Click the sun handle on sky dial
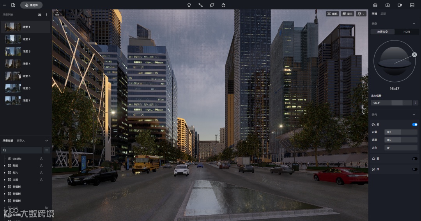The height and width of the screenshot is (221, 421). pos(414,54)
